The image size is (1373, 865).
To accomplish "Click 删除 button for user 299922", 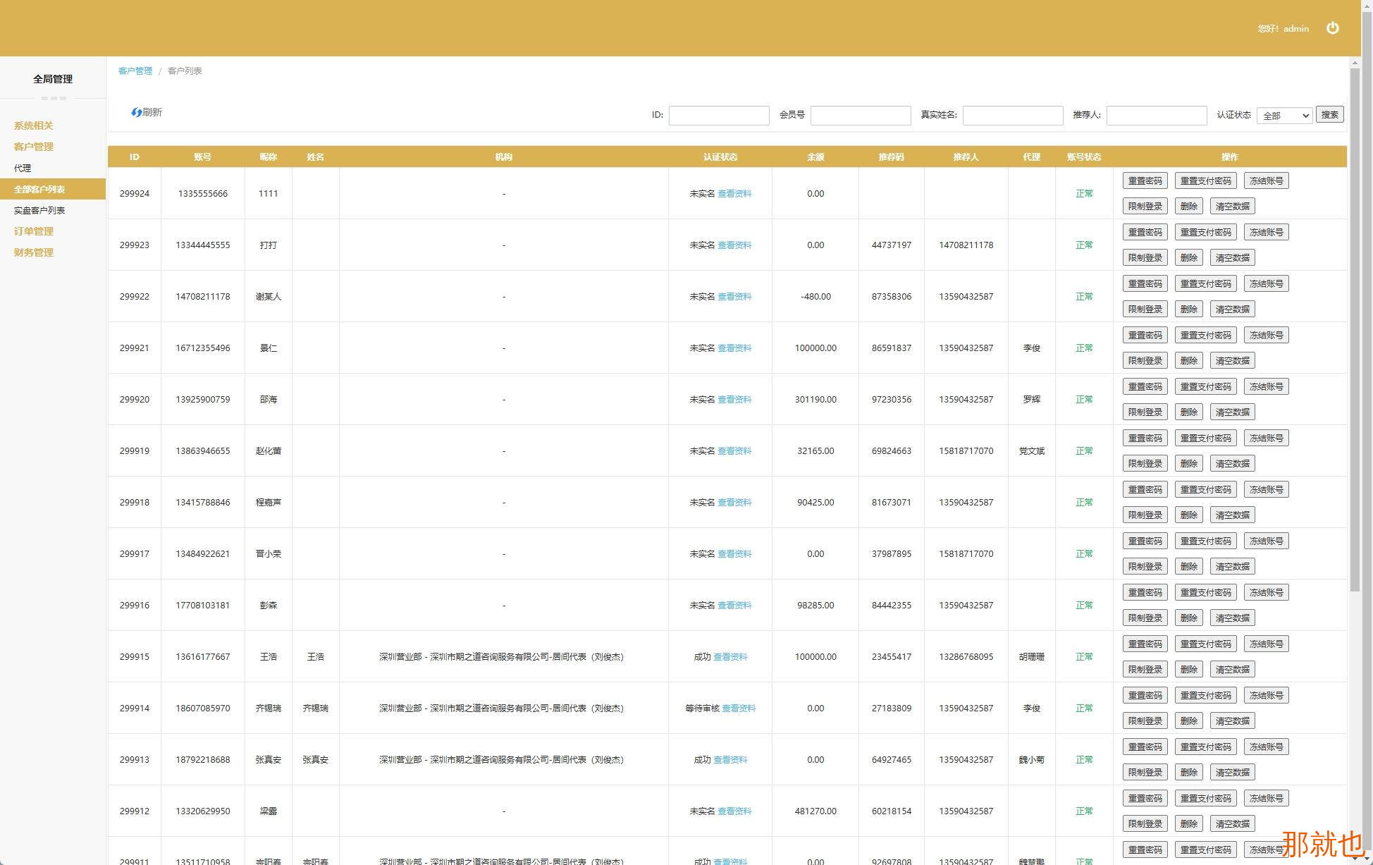I will tap(1188, 309).
